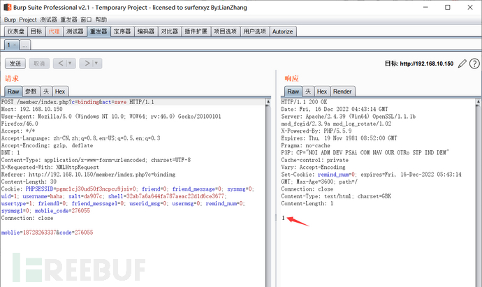This screenshot has height=287, width=482.
Task: Click the POST /member/index.php request line
Action: [78, 102]
